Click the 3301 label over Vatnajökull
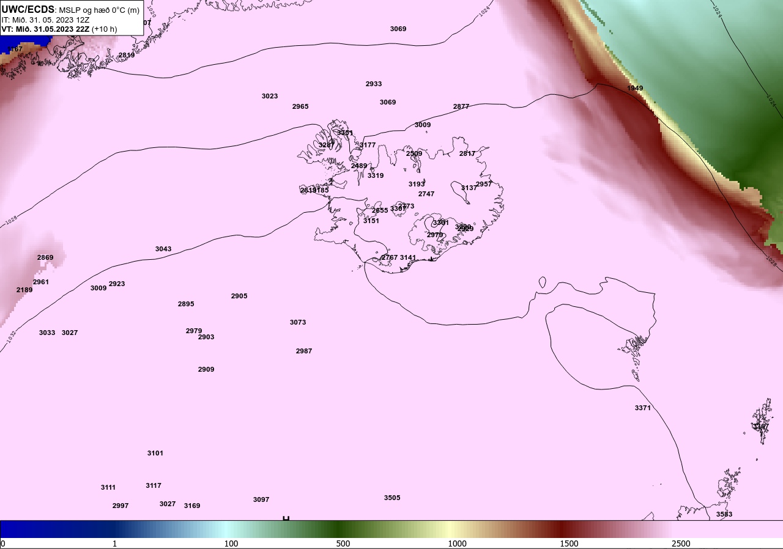 coord(441,223)
